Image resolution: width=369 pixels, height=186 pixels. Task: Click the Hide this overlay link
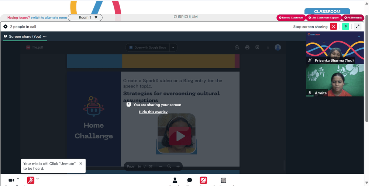pyautogui.click(x=153, y=112)
